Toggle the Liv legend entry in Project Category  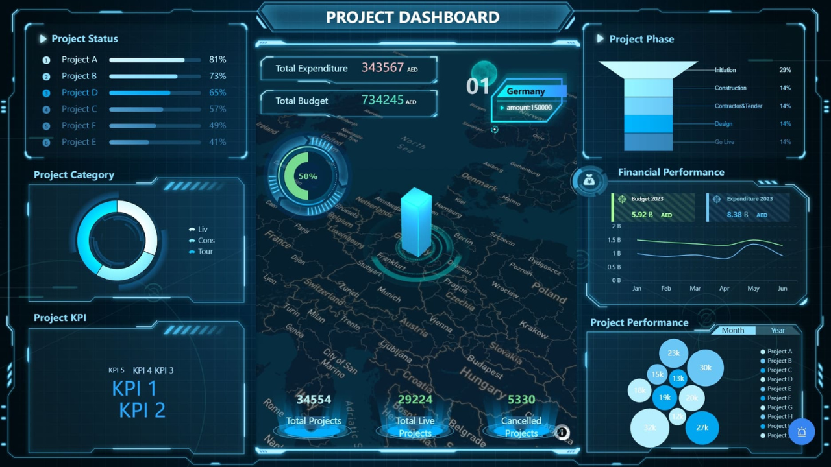pyautogui.click(x=198, y=229)
